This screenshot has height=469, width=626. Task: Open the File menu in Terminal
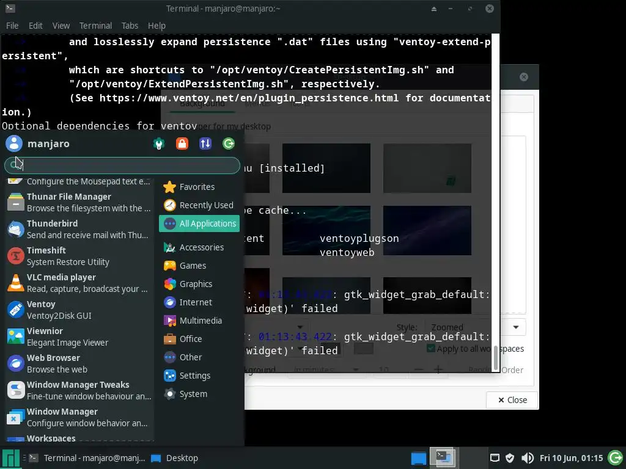pyautogui.click(x=12, y=26)
